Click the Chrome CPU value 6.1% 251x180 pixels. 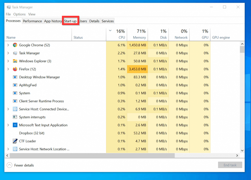point(121,45)
